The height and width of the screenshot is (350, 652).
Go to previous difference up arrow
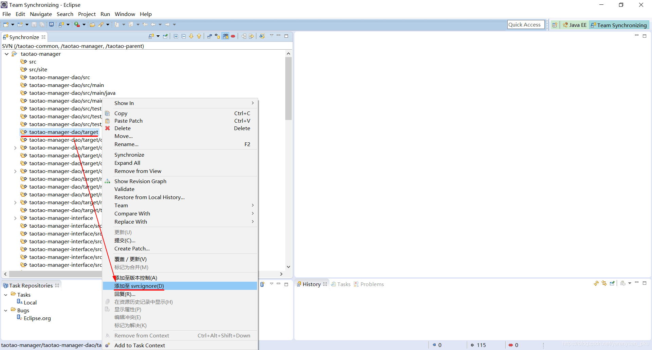(x=199, y=36)
